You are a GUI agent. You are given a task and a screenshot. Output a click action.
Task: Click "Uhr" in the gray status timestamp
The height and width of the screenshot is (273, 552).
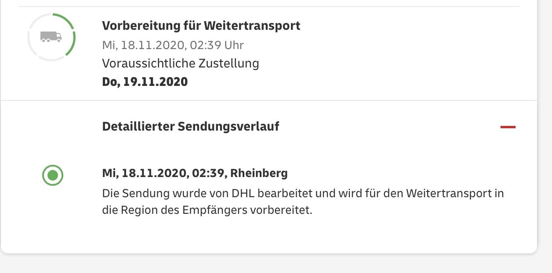pyautogui.click(x=234, y=45)
